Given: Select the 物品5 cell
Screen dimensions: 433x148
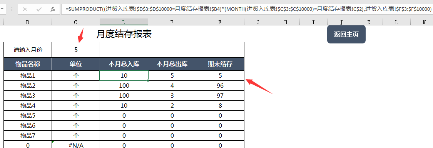Looking at the screenshot, I should click(x=28, y=116).
